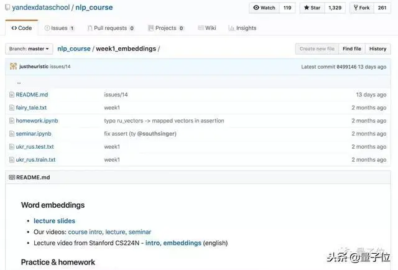Open the lecture slides link

click(x=54, y=221)
